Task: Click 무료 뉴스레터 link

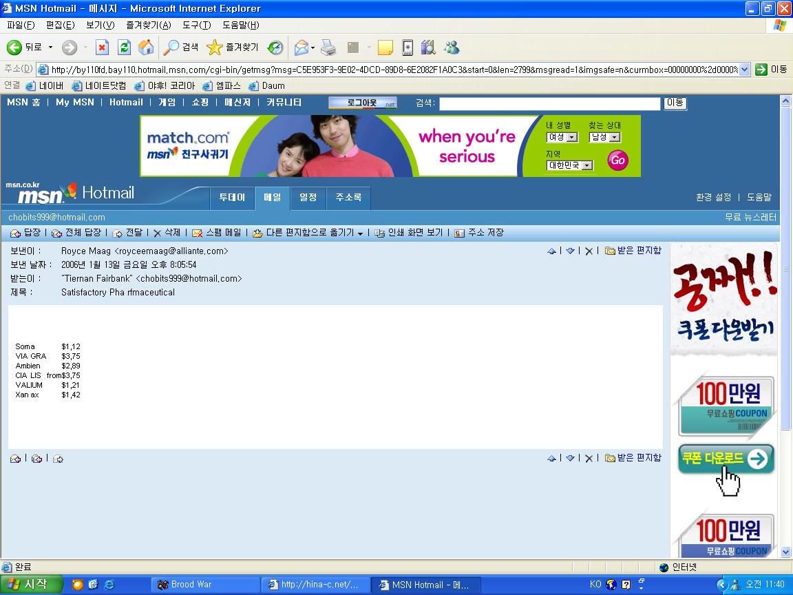Action: point(750,218)
